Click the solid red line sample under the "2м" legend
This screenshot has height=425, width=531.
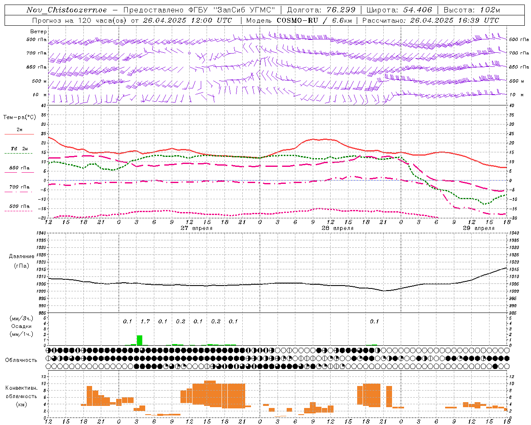coord(19,134)
